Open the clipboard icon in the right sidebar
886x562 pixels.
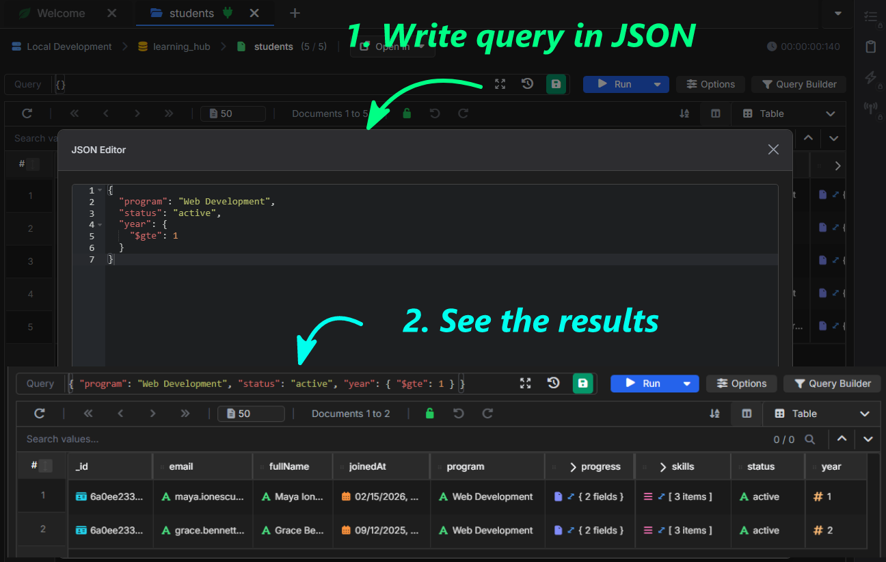click(870, 47)
